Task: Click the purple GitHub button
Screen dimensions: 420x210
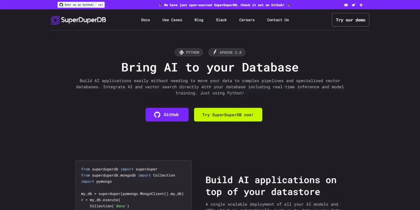Action: (x=167, y=115)
